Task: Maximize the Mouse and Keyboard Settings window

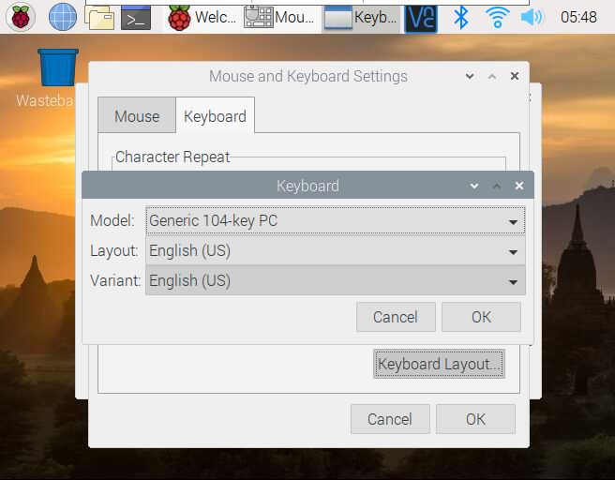Action: click(x=492, y=76)
